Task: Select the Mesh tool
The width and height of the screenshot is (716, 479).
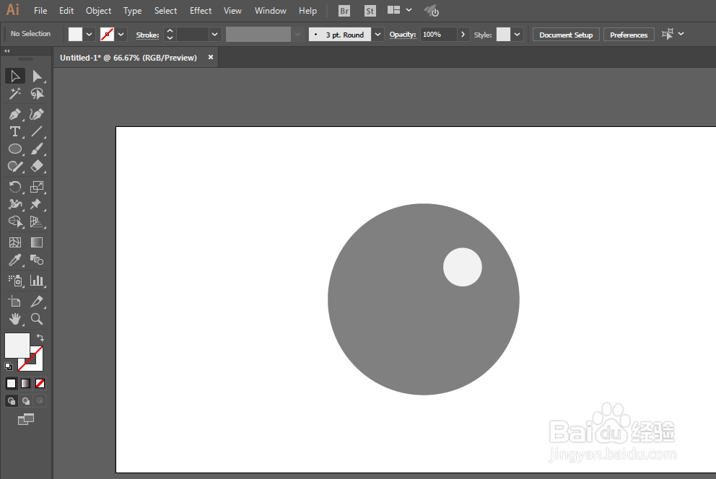Action: (x=15, y=242)
